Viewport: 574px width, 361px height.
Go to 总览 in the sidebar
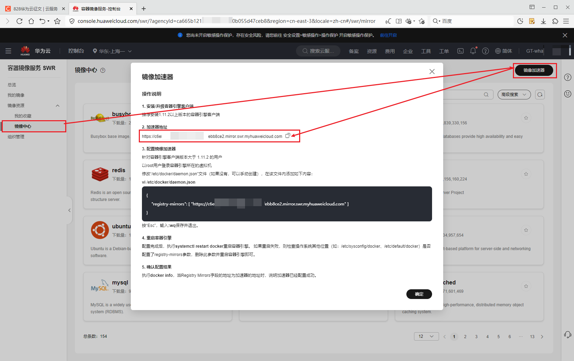[x=12, y=85]
